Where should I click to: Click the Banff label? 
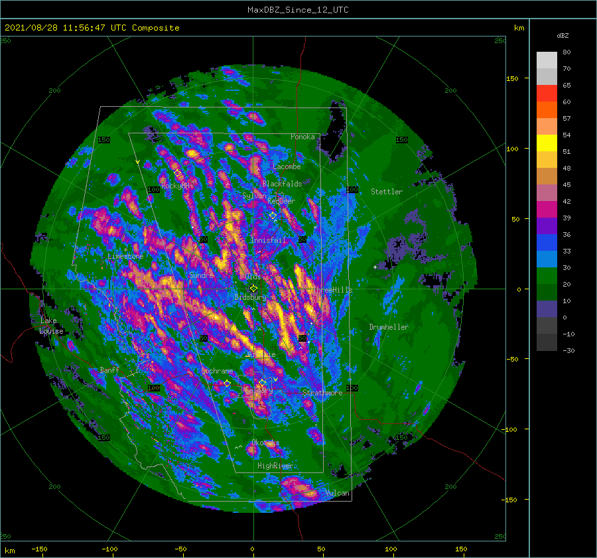[x=109, y=370]
